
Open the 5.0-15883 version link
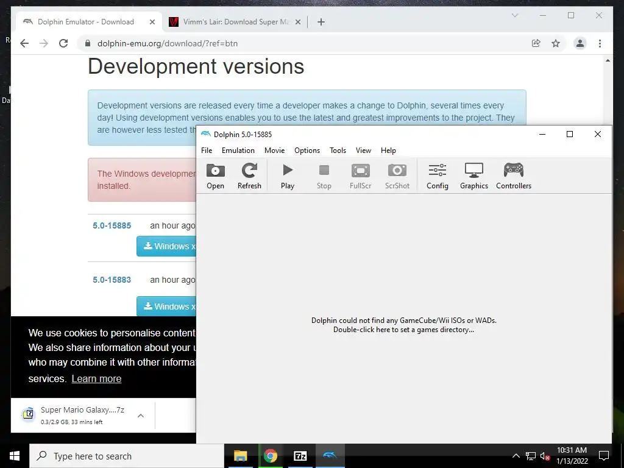coord(112,280)
